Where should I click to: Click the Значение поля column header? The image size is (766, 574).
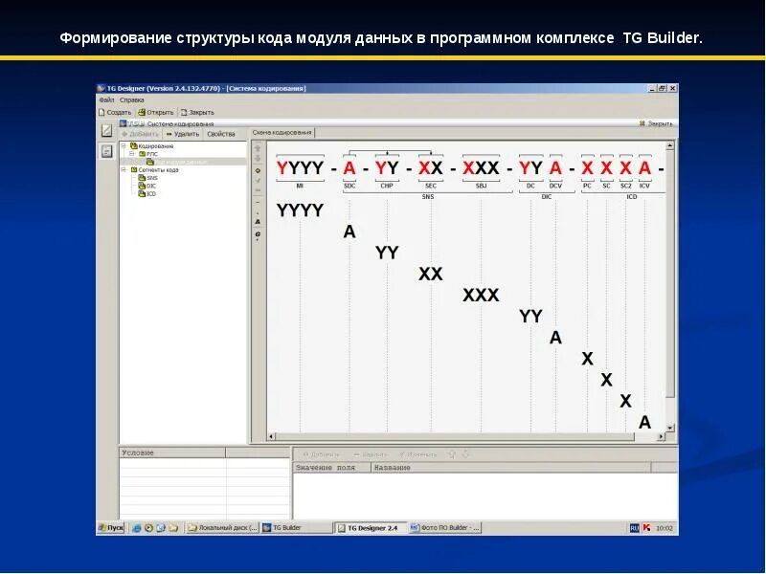click(x=331, y=468)
